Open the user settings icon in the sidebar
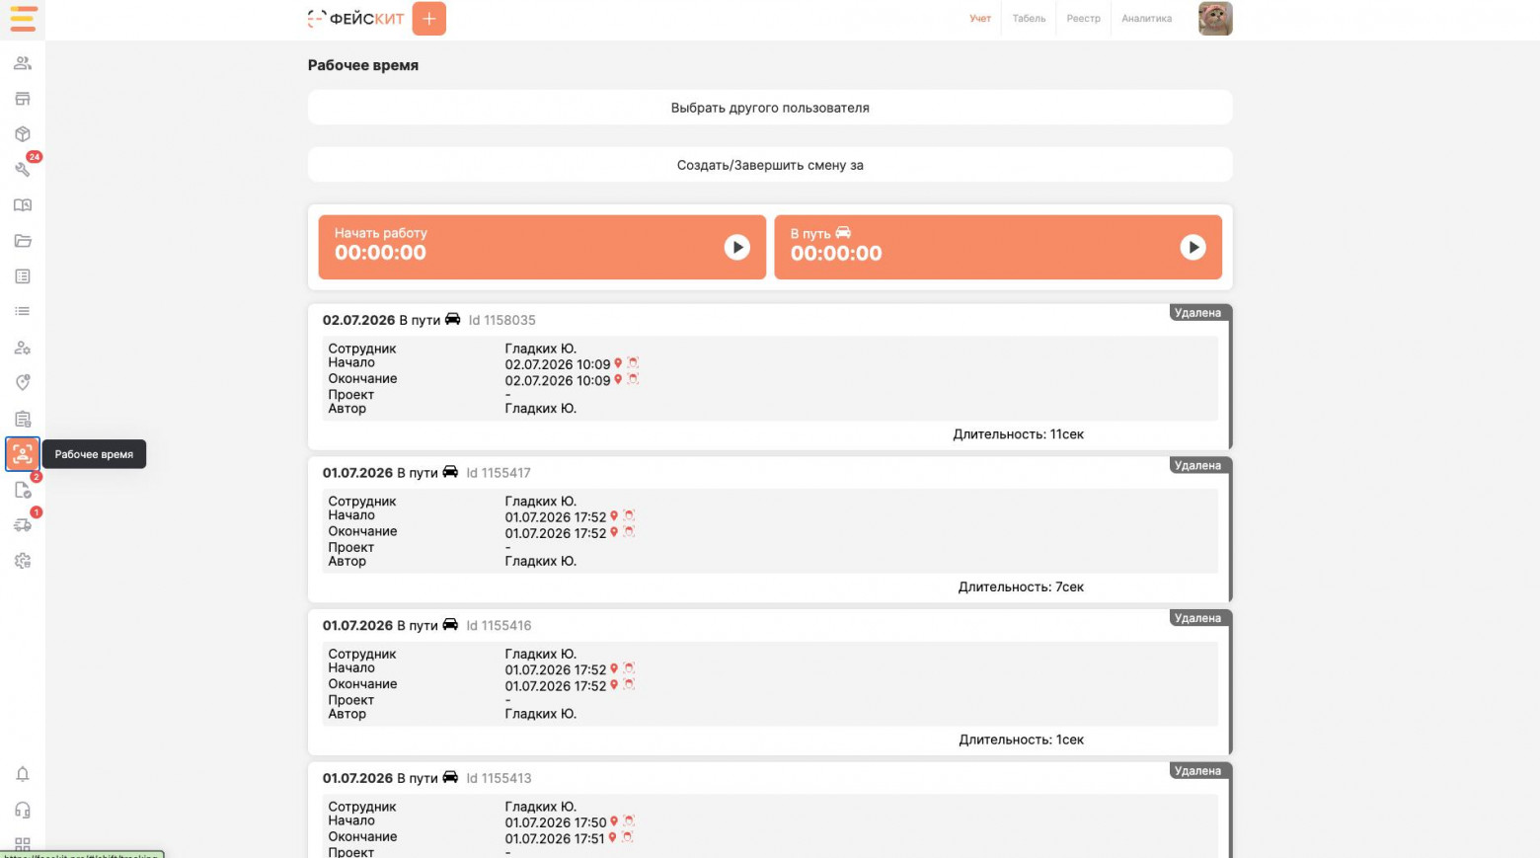This screenshot has height=858, width=1540. (x=23, y=348)
